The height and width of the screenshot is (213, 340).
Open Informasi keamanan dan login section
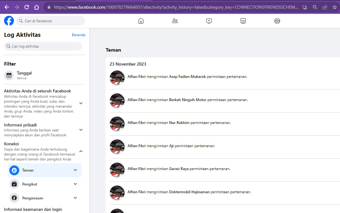point(33,209)
